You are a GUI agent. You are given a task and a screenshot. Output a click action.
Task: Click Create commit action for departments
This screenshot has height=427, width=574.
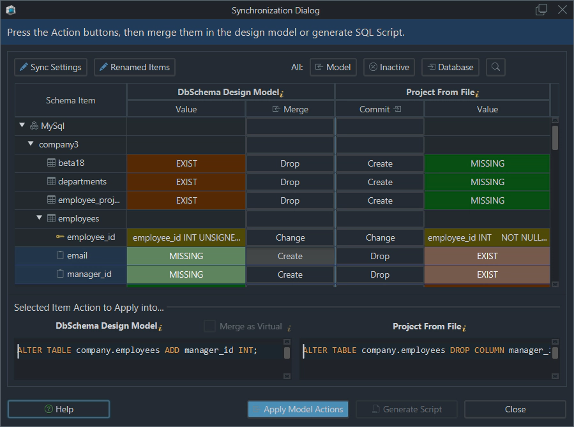pos(380,182)
